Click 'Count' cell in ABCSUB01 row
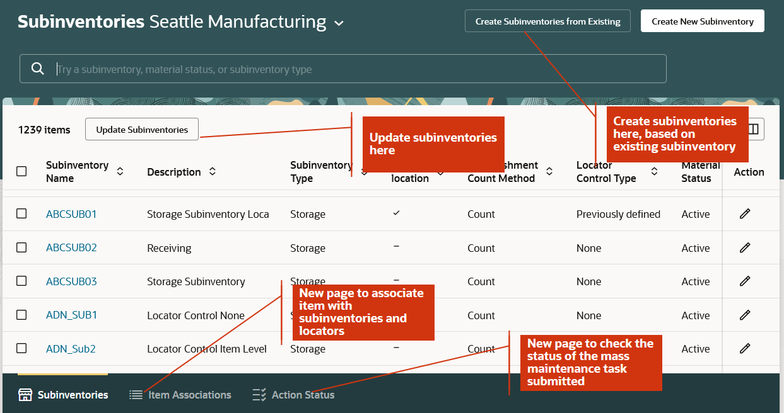The width and height of the screenshot is (784, 413). point(481,214)
